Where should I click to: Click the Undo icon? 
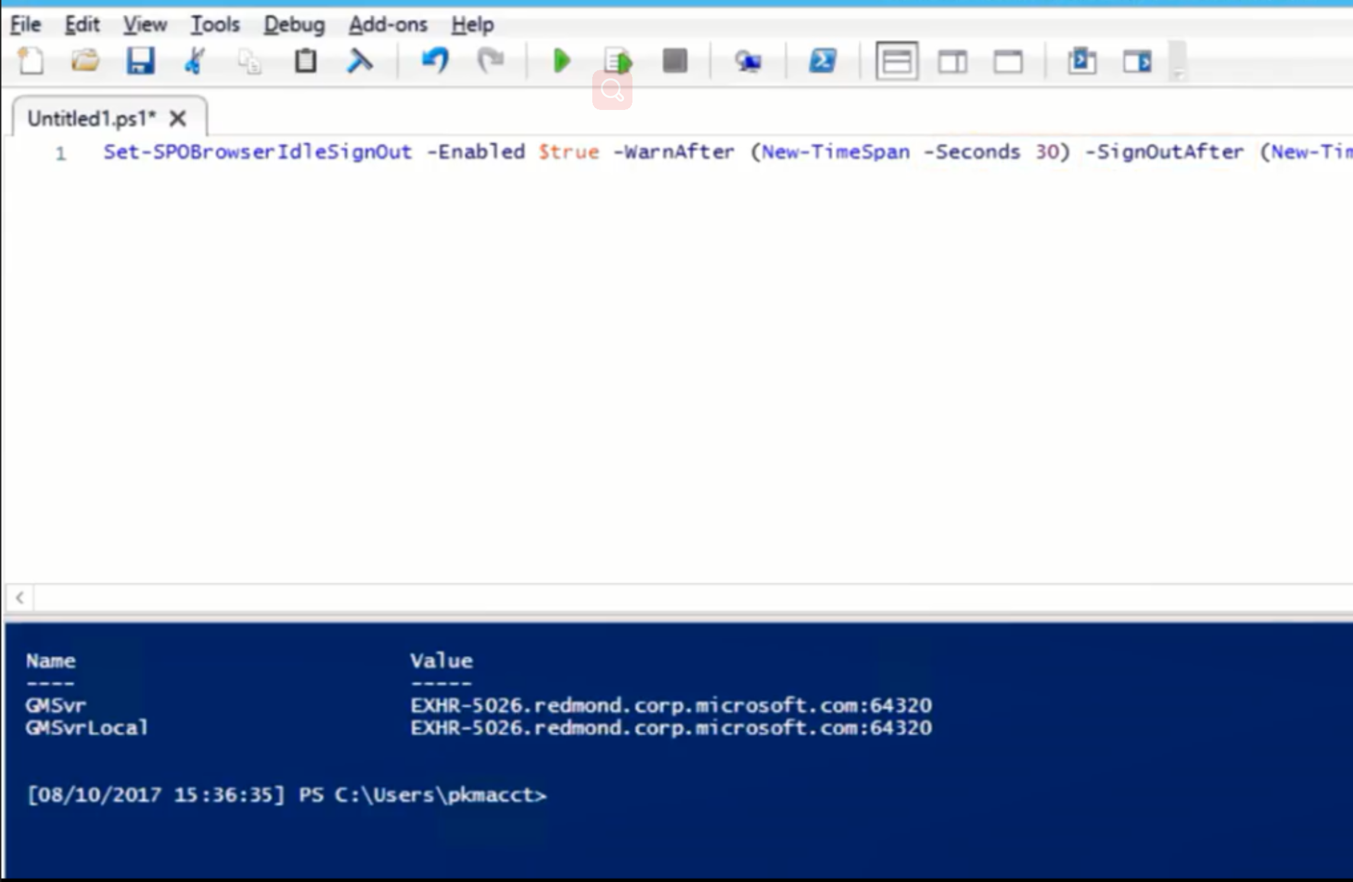(x=434, y=61)
